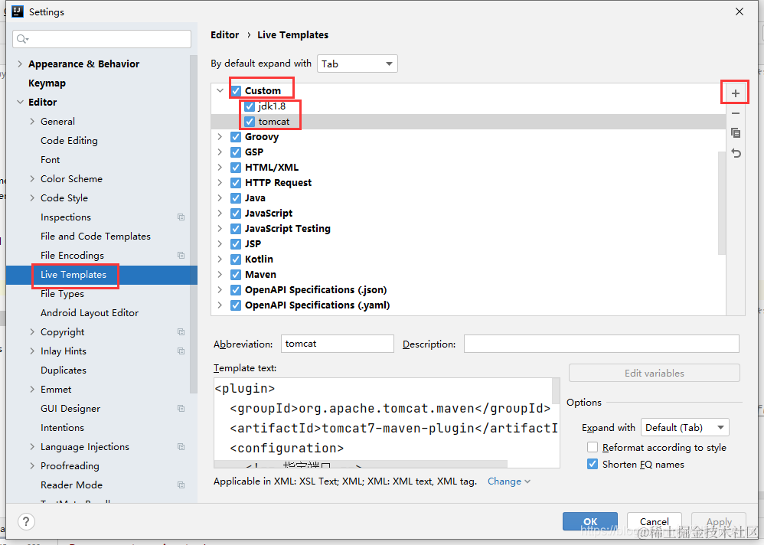Click the GUI Designer project-level icon
The image size is (764, 545).
click(x=181, y=408)
